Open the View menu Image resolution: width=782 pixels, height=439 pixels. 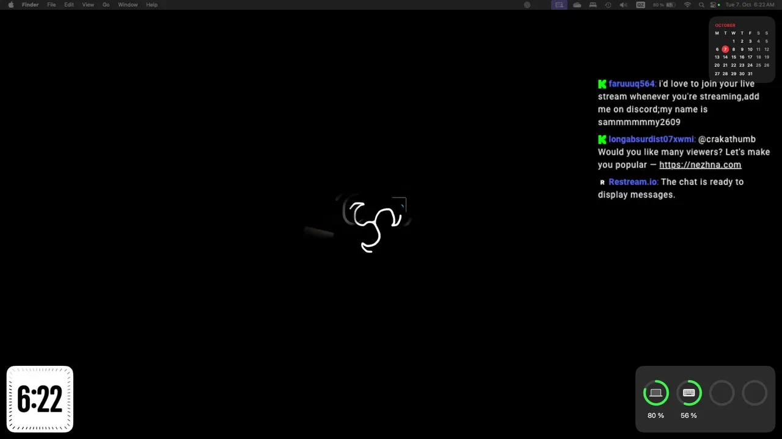click(88, 4)
